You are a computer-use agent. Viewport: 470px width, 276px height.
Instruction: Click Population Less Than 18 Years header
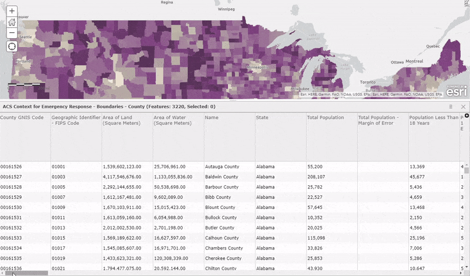[x=434, y=120]
